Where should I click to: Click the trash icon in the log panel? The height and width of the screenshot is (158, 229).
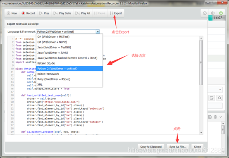(215, 117)
